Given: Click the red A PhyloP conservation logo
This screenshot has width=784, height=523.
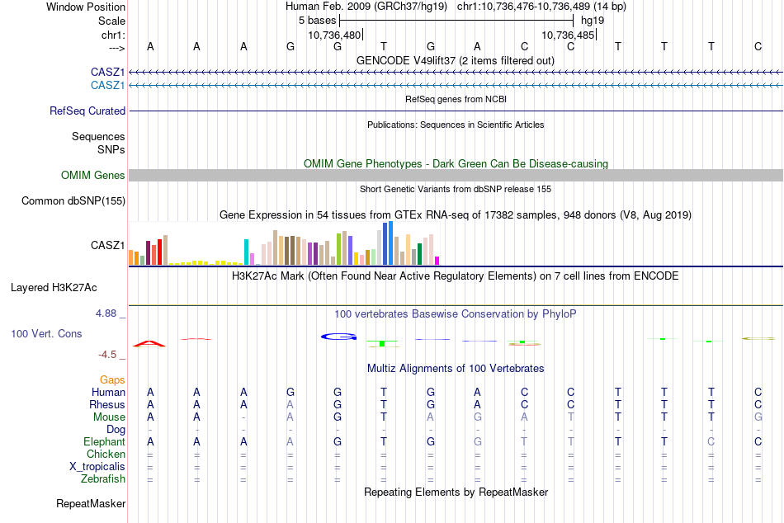Looking at the screenshot, I should (x=149, y=343).
